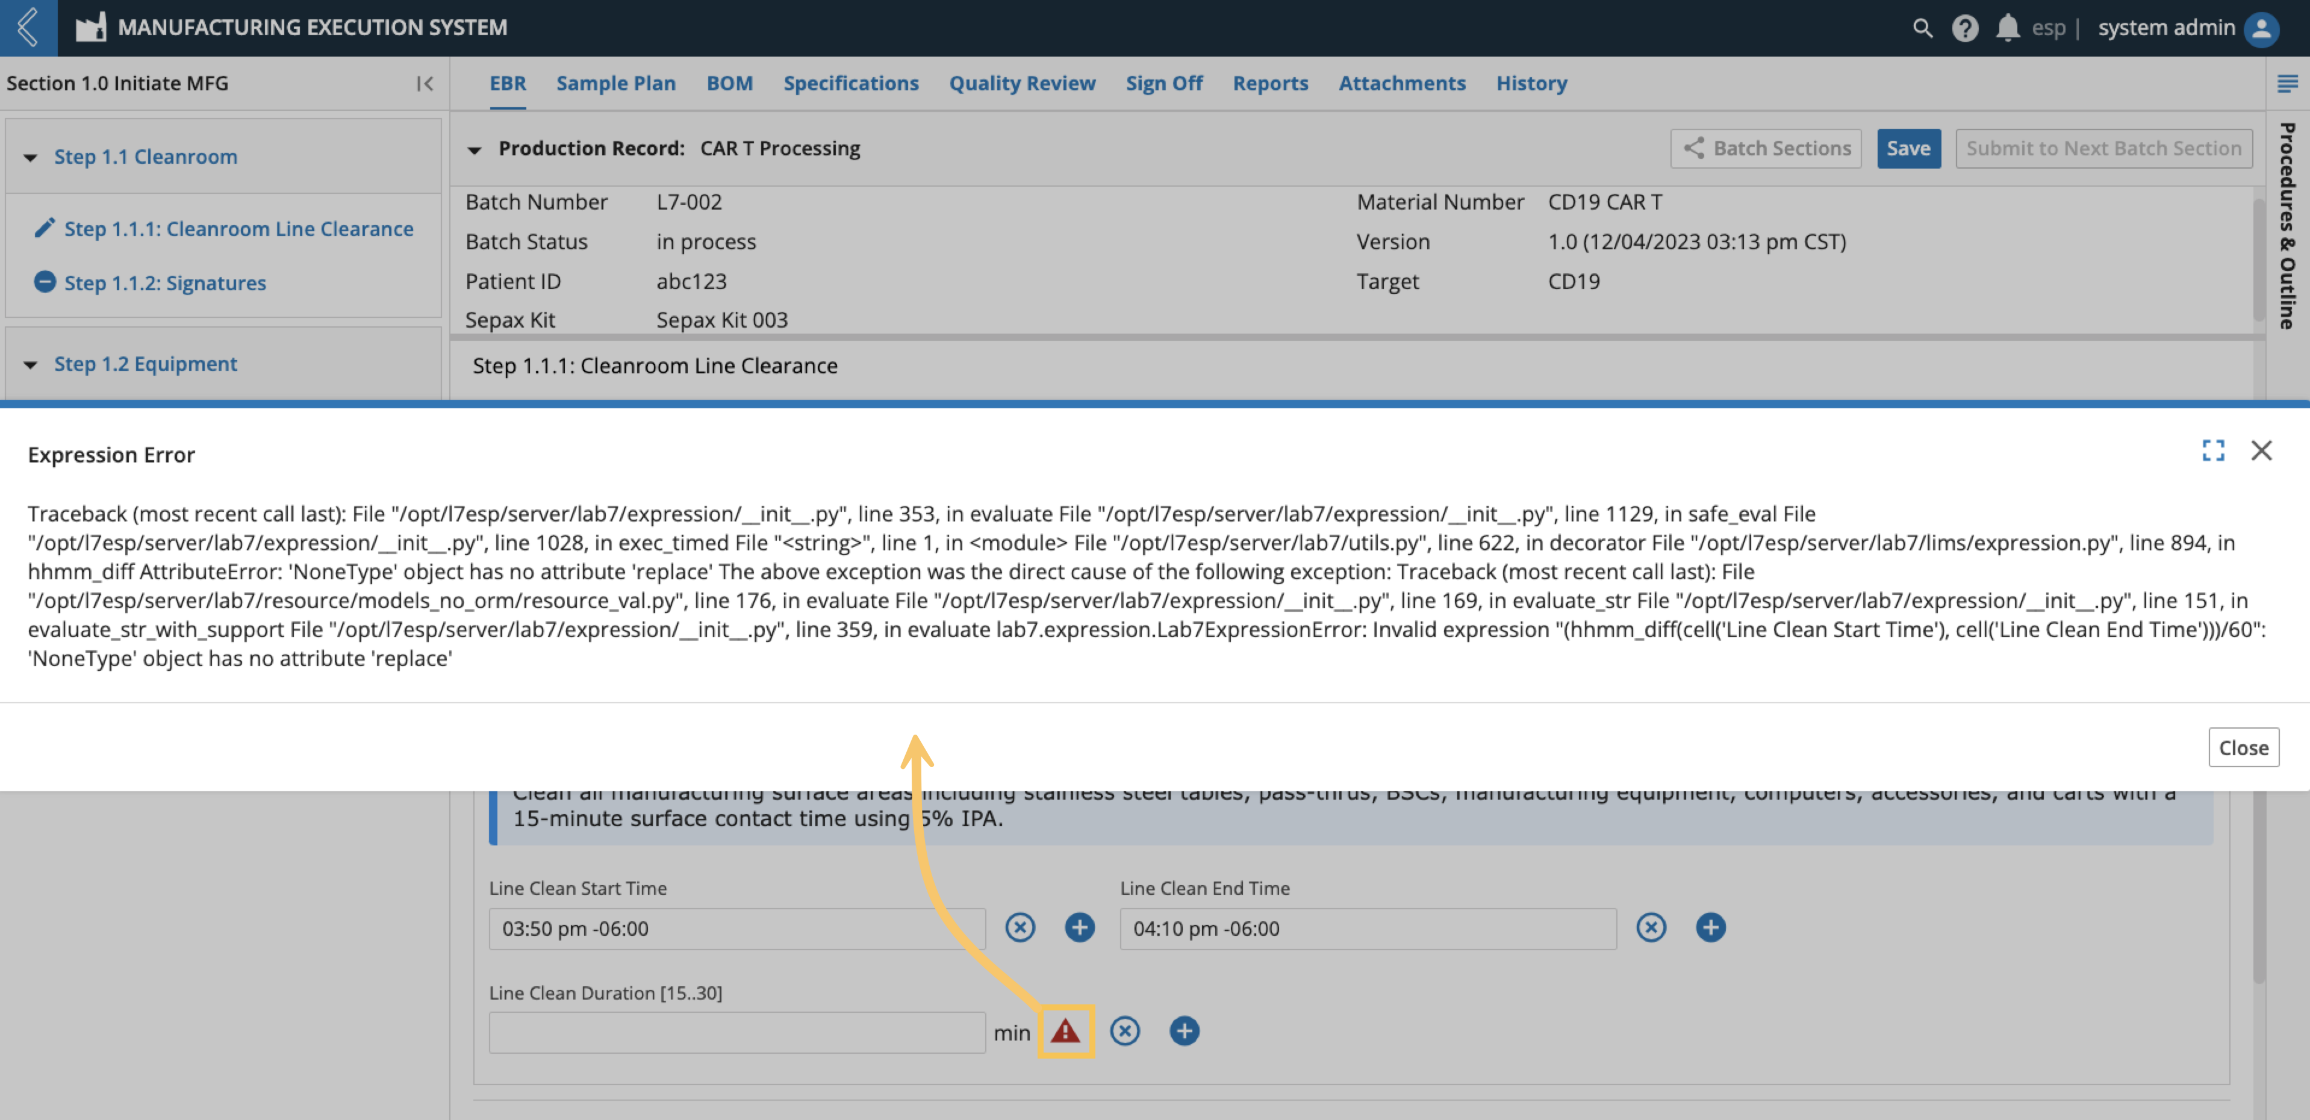
Task: Click Material Number value CD19 CAR T
Action: point(1604,202)
